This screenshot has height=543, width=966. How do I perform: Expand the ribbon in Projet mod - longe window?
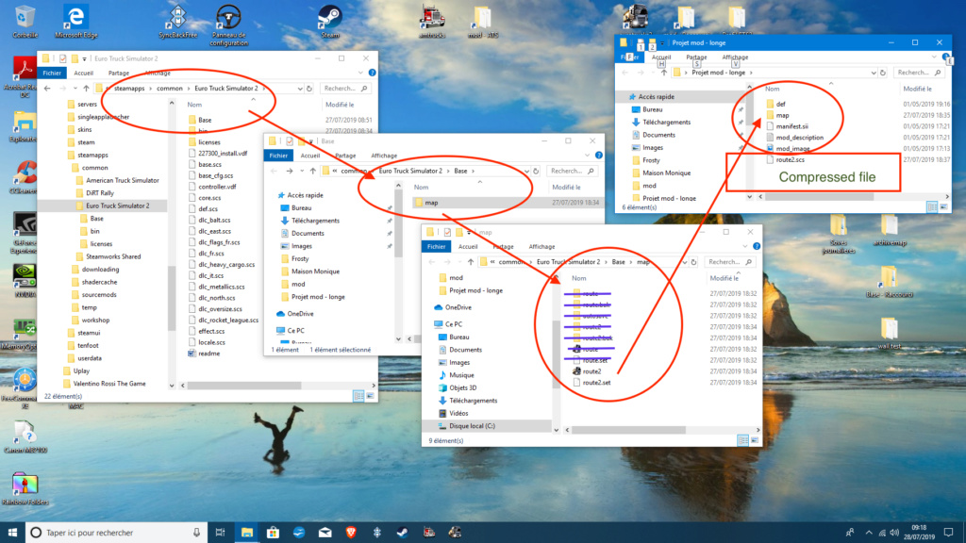tap(934, 58)
